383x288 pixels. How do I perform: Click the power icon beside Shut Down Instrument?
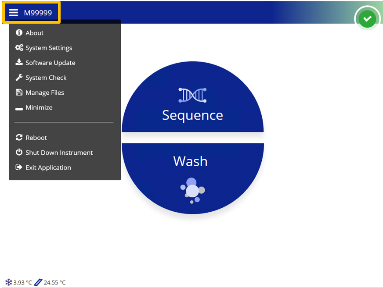coord(18,152)
